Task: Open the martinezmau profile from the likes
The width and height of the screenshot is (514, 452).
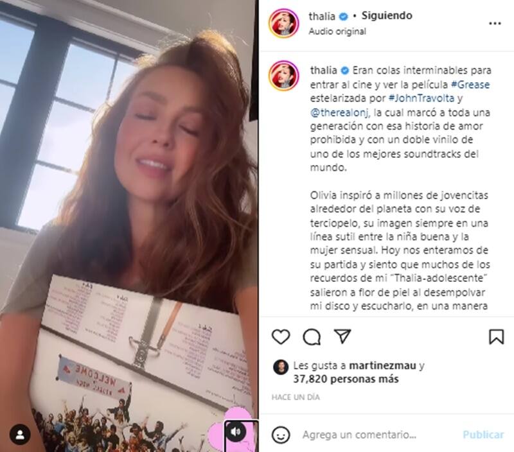Action: (382, 365)
